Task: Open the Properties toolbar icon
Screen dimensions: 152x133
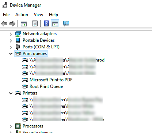Action: click(35, 23)
